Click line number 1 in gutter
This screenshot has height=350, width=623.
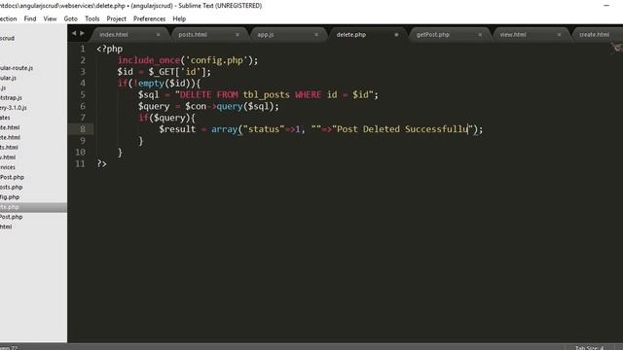pyautogui.click(x=83, y=49)
